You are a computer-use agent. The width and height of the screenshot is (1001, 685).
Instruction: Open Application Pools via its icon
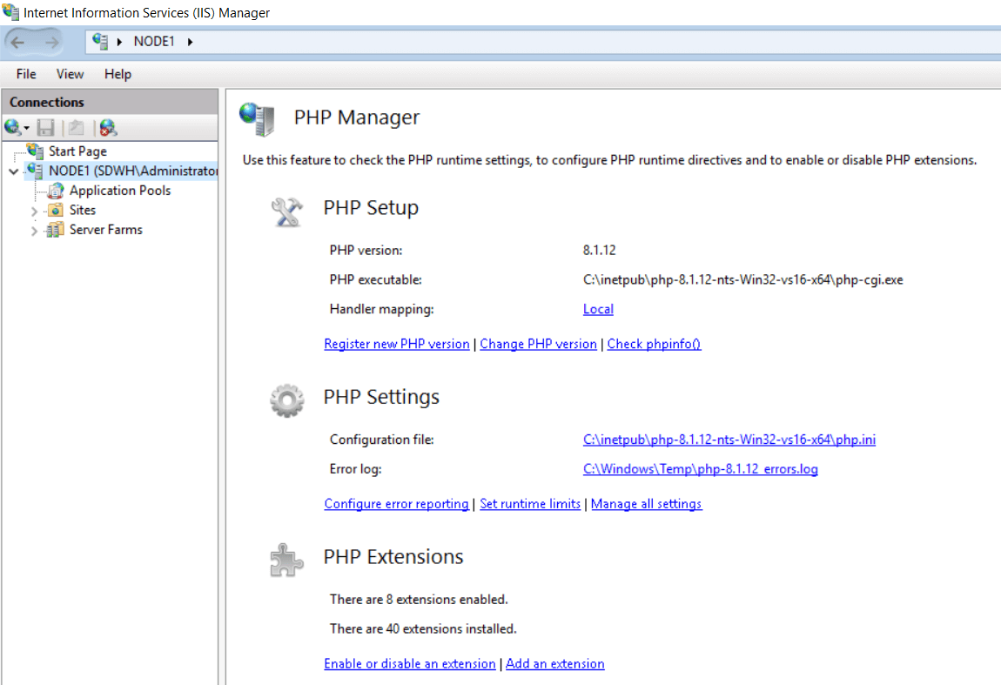tap(56, 191)
